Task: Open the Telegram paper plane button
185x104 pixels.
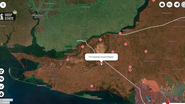Action: click(x=177, y=5)
